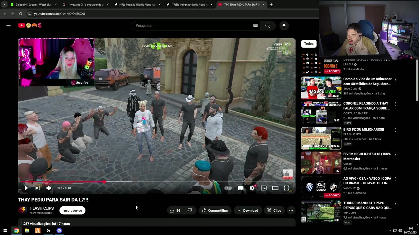
Task: Reload the page
Action: pyautogui.click(x=20, y=14)
